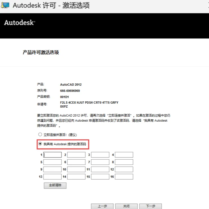Click the '产品密钥:' label
209x209 pixels.
click(x=43, y=97)
